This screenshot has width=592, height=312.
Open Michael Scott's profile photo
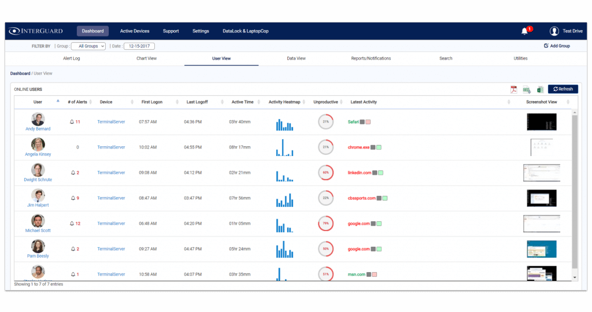[x=38, y=221]
